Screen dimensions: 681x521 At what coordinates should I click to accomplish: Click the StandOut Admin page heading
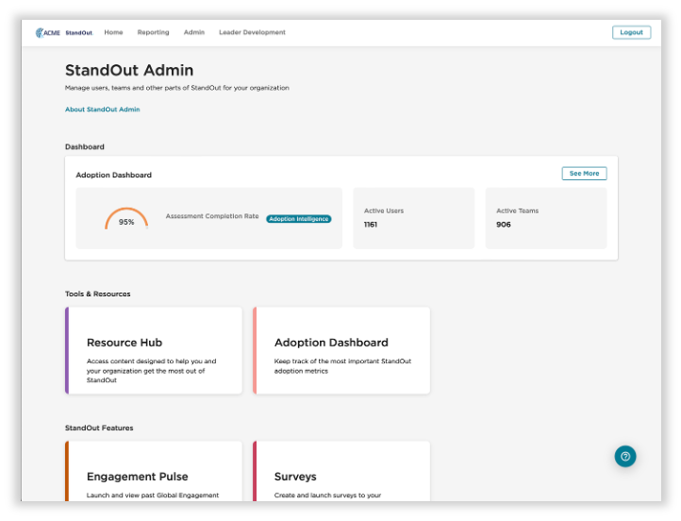tap(129, 70)
